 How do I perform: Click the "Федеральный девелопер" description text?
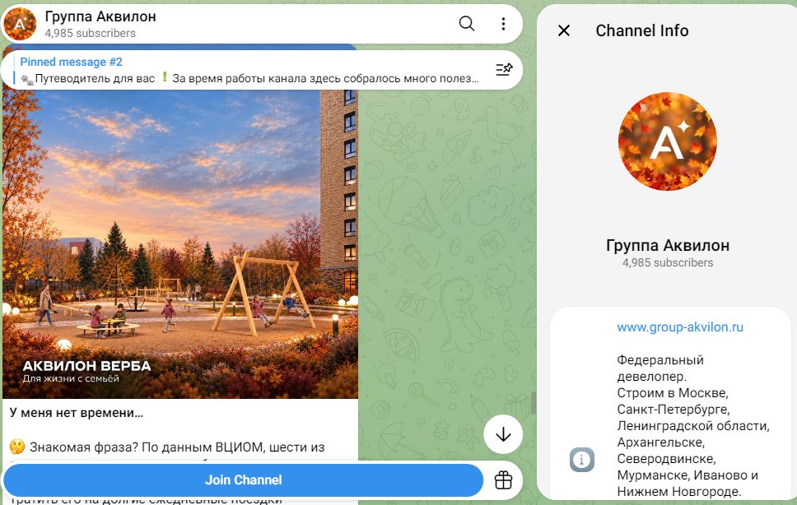660,368
